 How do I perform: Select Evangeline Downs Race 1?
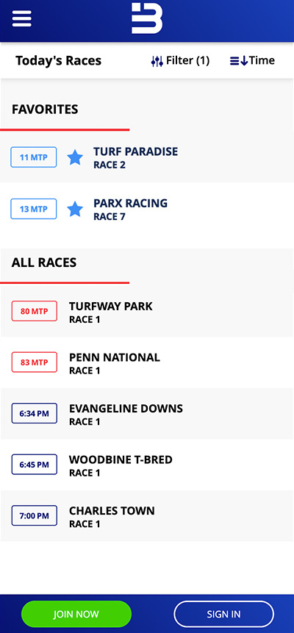[147, 414]
